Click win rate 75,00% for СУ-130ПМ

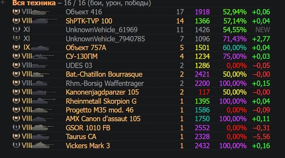(235, 56)
